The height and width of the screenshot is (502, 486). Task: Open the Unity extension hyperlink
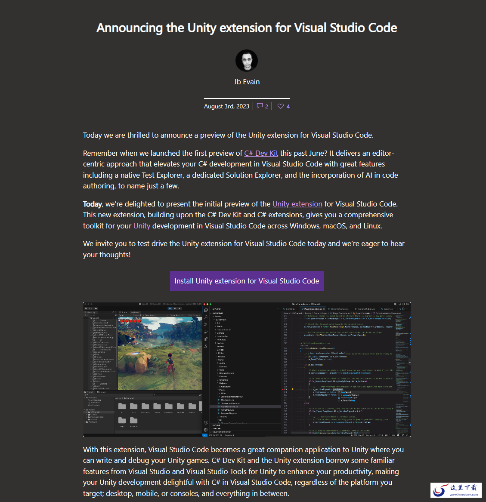click(297, 204)
